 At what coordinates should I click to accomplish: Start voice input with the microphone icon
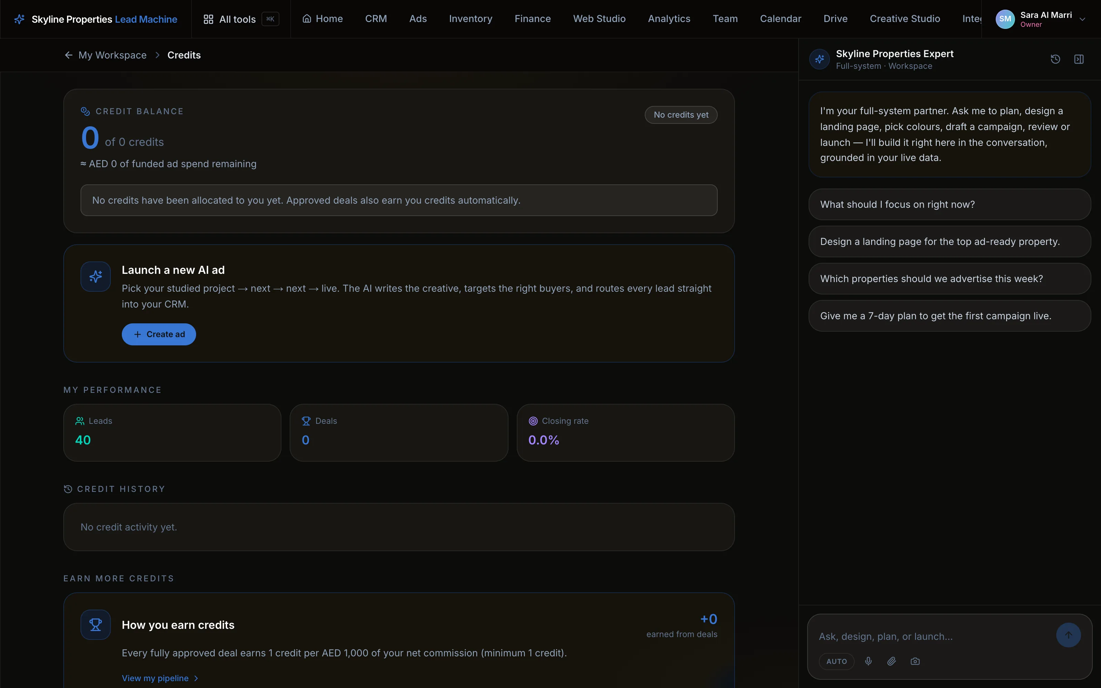pyautogui.click(x=868, y=661)
